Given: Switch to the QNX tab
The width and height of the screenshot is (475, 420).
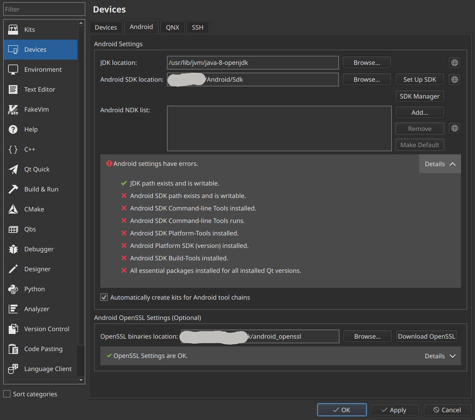Looking at the screenshot, I should click(173, 27).
